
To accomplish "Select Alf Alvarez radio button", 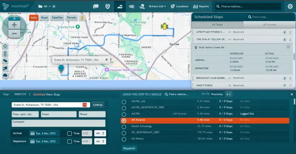I will [124, 121].
